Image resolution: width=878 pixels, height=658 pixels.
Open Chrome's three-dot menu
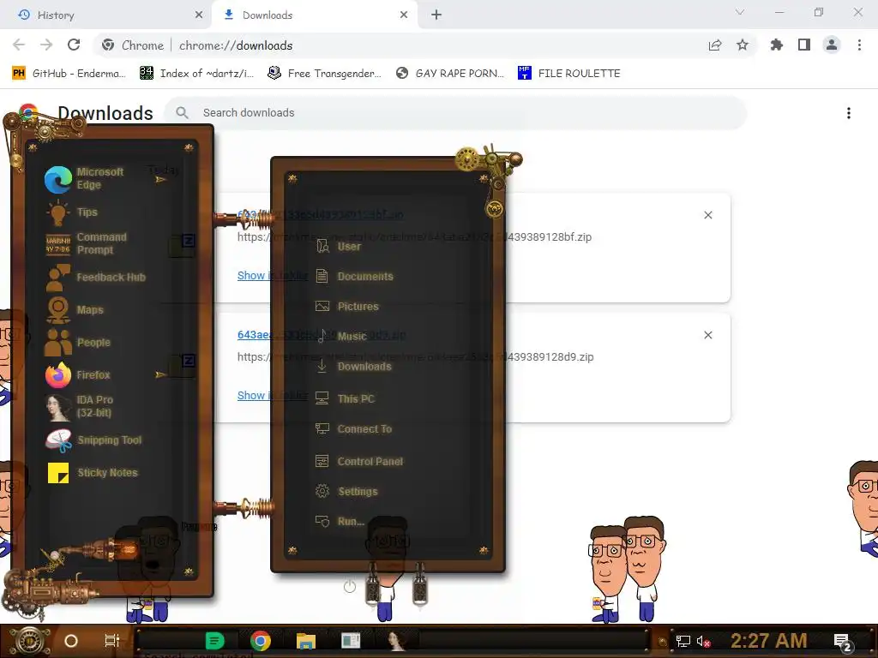(x=859, y=45)
